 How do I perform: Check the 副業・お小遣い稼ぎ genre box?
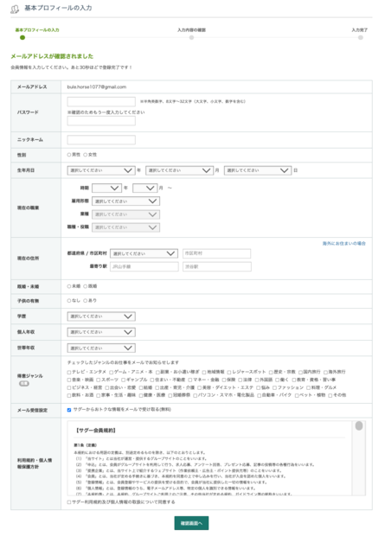[x=157, y=373]
